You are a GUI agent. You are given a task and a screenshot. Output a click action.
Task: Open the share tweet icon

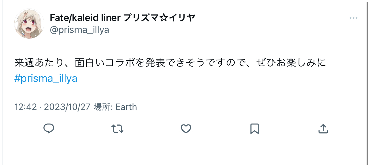323,129
